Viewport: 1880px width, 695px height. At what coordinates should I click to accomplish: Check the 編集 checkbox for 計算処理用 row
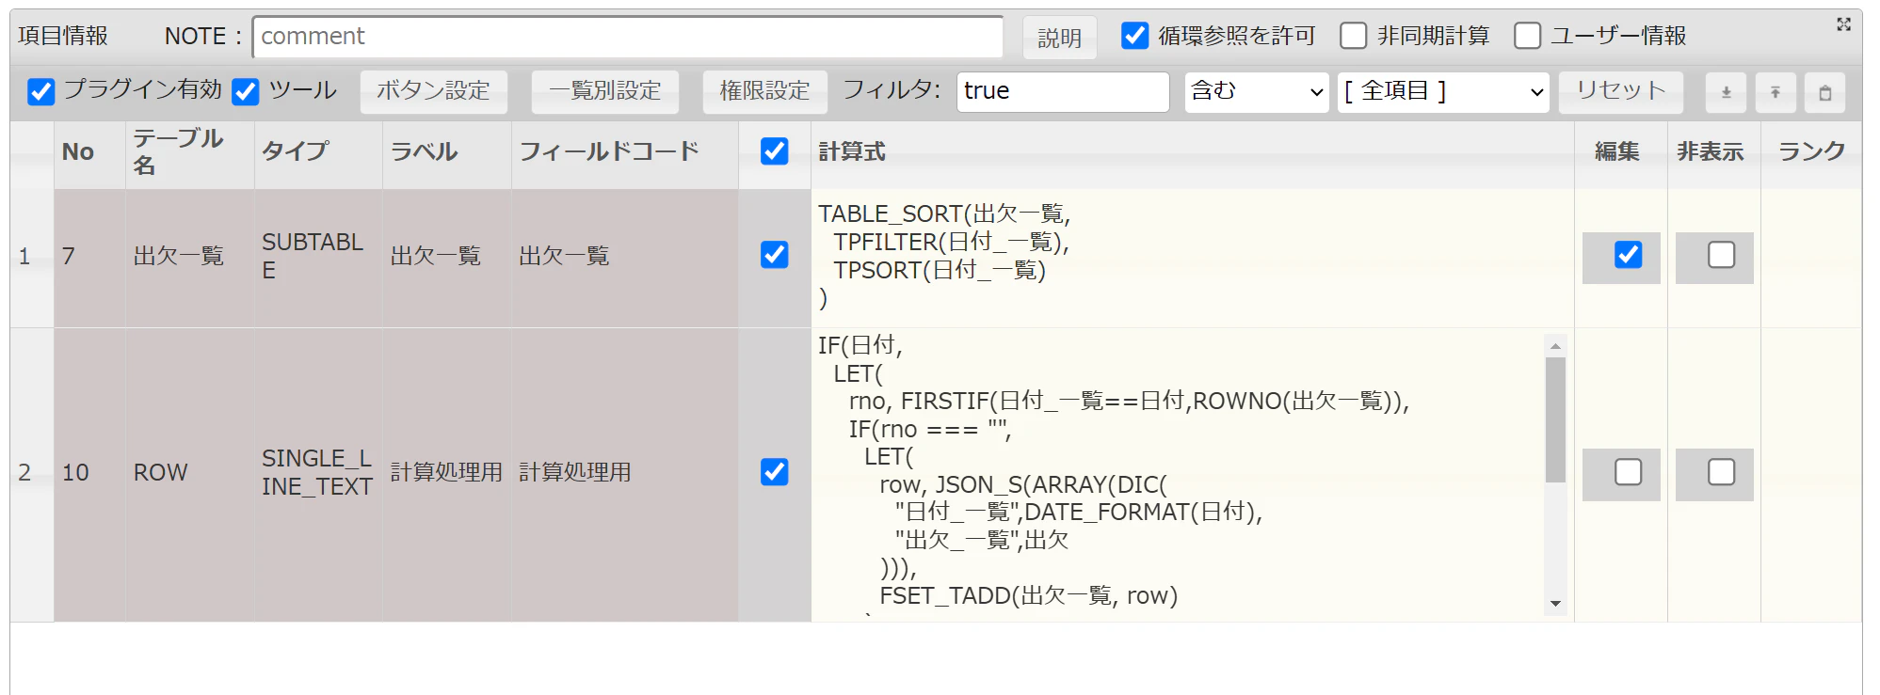tap(1628, 472)
